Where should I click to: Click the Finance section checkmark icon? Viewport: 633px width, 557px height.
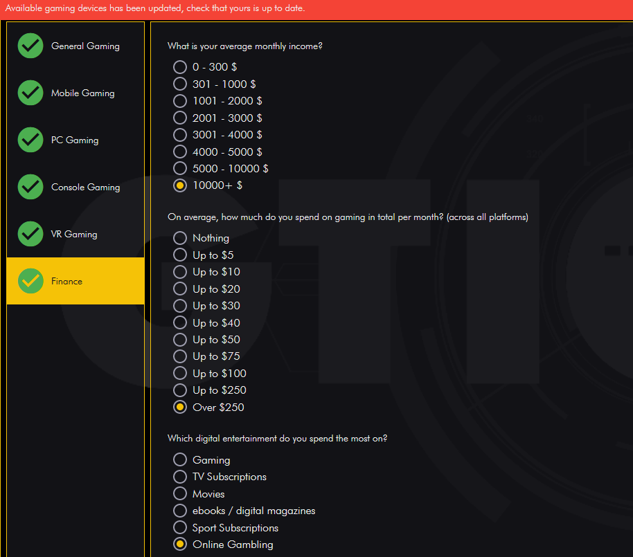[30, 281]
